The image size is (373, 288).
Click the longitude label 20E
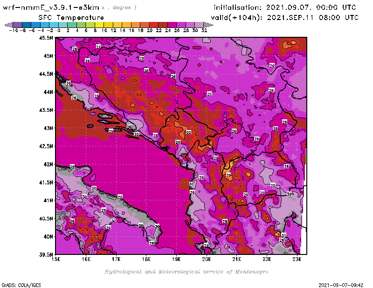click(207, 259)
